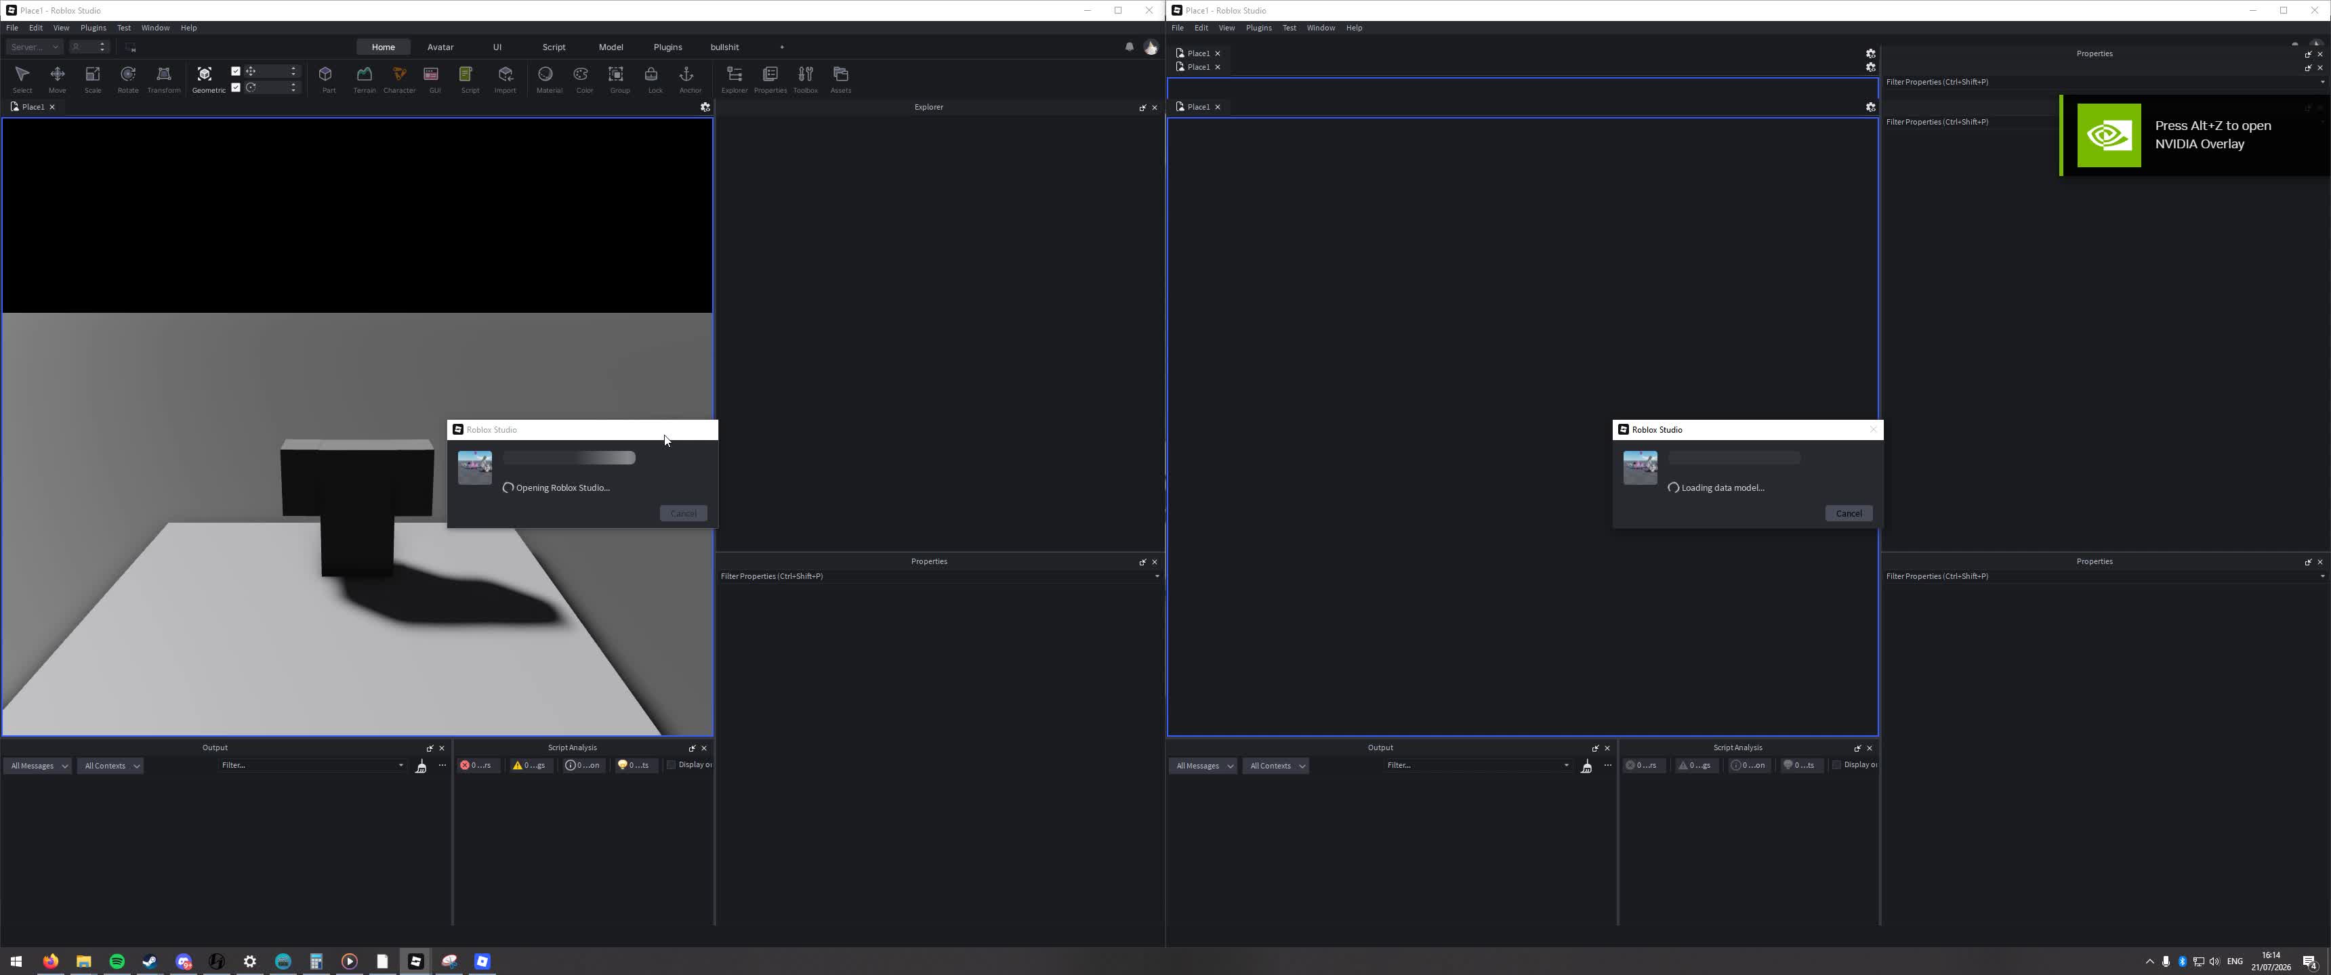Open Spotify from the taskbar
This screenshot has height=975, width=2331.
[x=117, y=961]
